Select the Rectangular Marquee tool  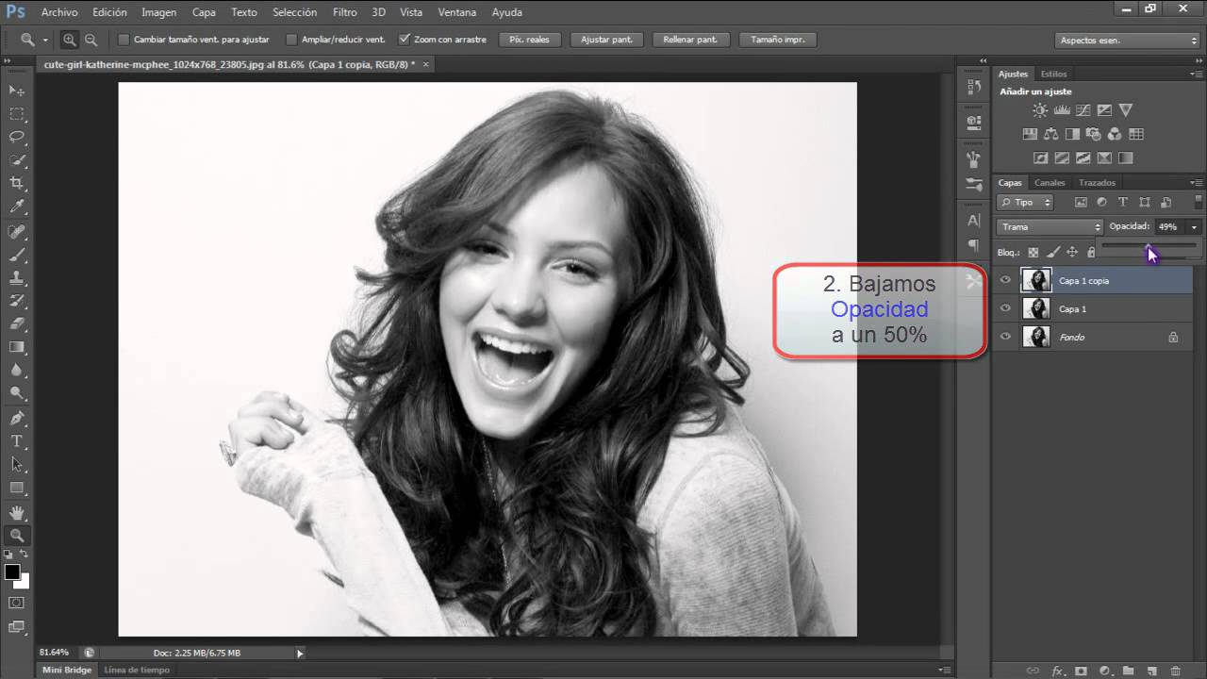pos(16,113)
